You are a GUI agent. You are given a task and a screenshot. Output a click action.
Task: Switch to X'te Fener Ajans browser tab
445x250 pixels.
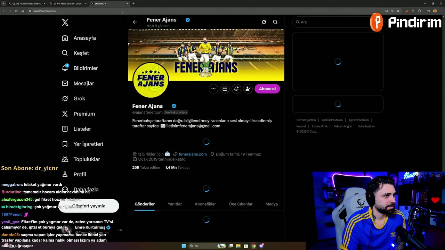coord(68,3)
